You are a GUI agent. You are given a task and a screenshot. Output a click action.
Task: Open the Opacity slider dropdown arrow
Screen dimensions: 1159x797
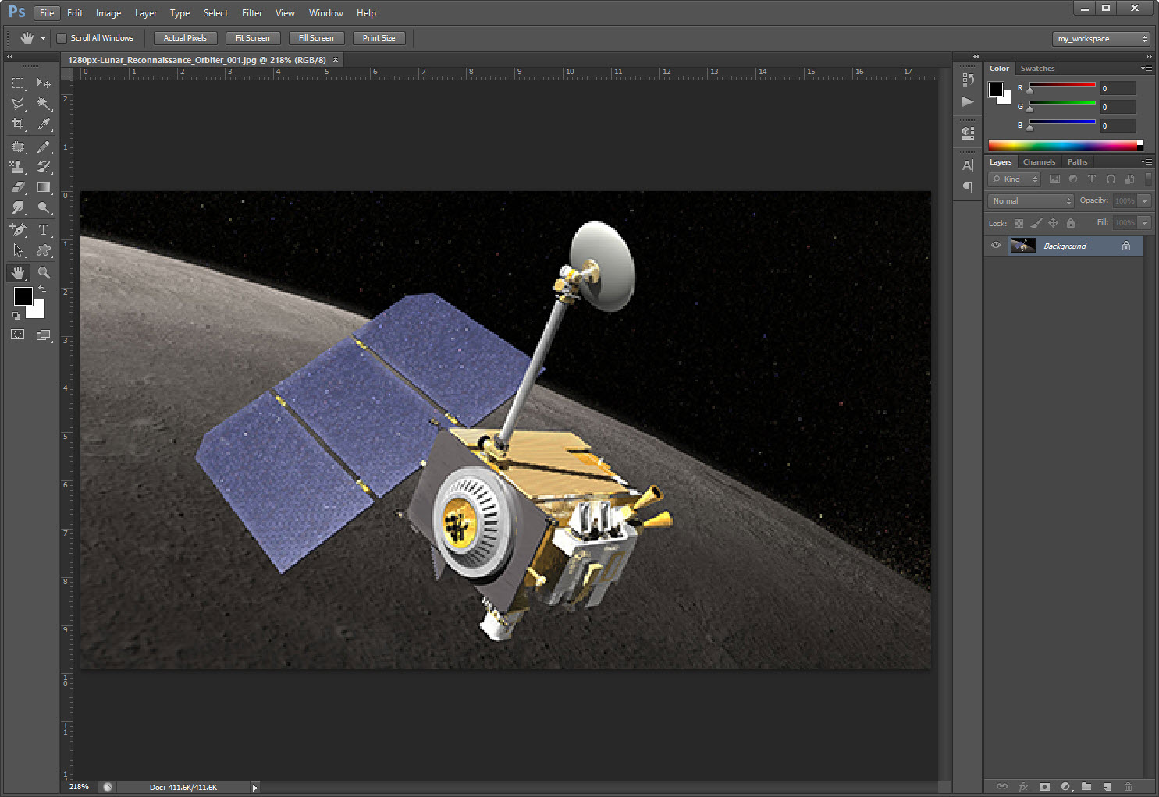[1144, 201]
